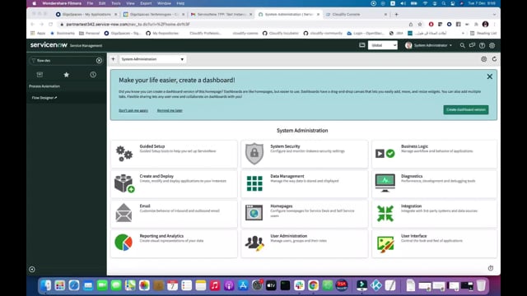The height and width of the screenshot is (296, 527).
Task: Open the User Administration people icon
Action: tap(254, 243)
